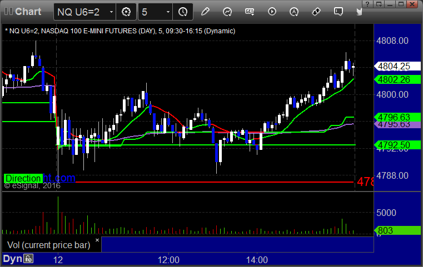Share chart via the Twitter icon

coord(359,12)
